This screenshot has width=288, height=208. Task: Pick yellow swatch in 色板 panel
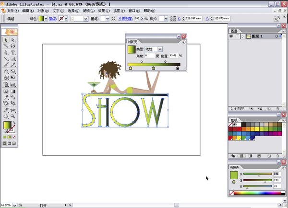[x=257, y=129]
